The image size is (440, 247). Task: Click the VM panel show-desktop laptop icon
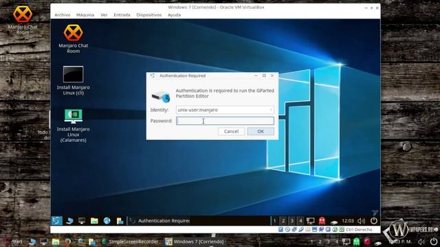click(69, 221)
